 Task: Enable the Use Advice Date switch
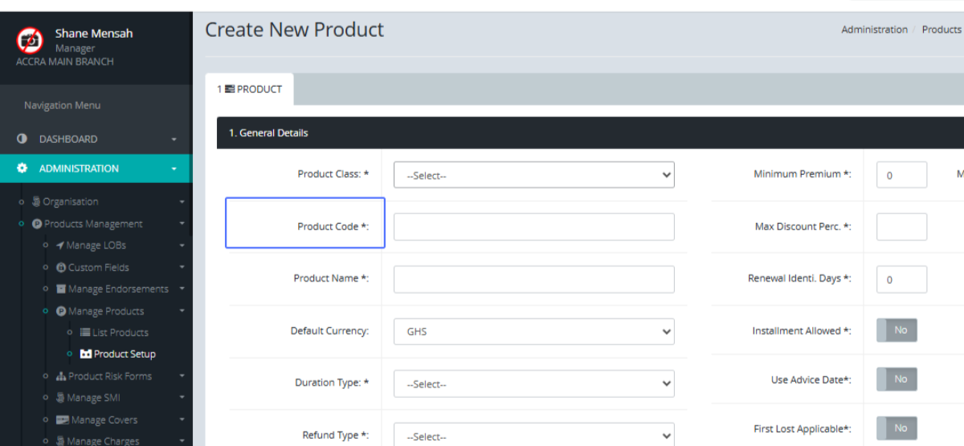[x=897, y=379]
